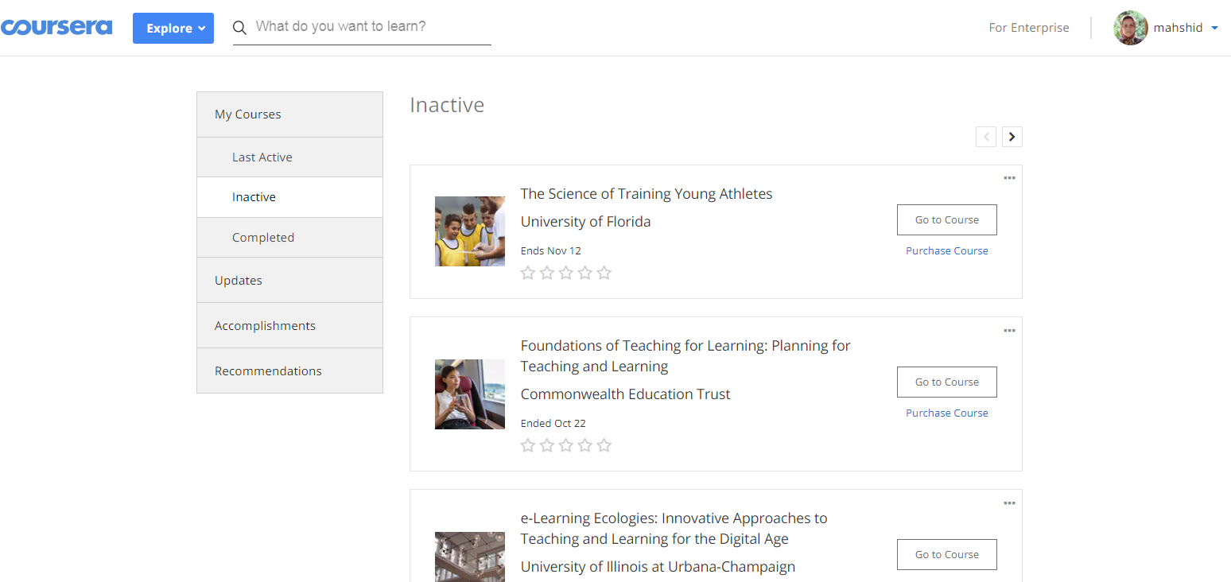Click the previous page arrow of Inactive courses
Viewport: 1231px width, 582px height.
(986, 137)
